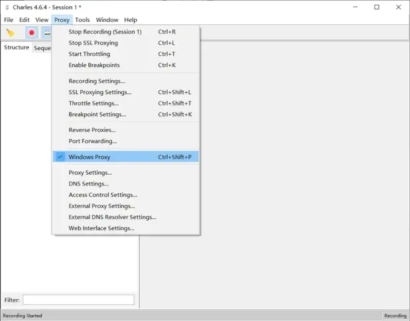Click the Filter input field
The image size is (410, 321).
point(78,300)
